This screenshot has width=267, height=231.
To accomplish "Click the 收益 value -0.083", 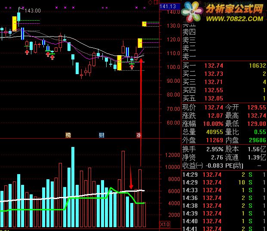I will [x=214, y=165].
